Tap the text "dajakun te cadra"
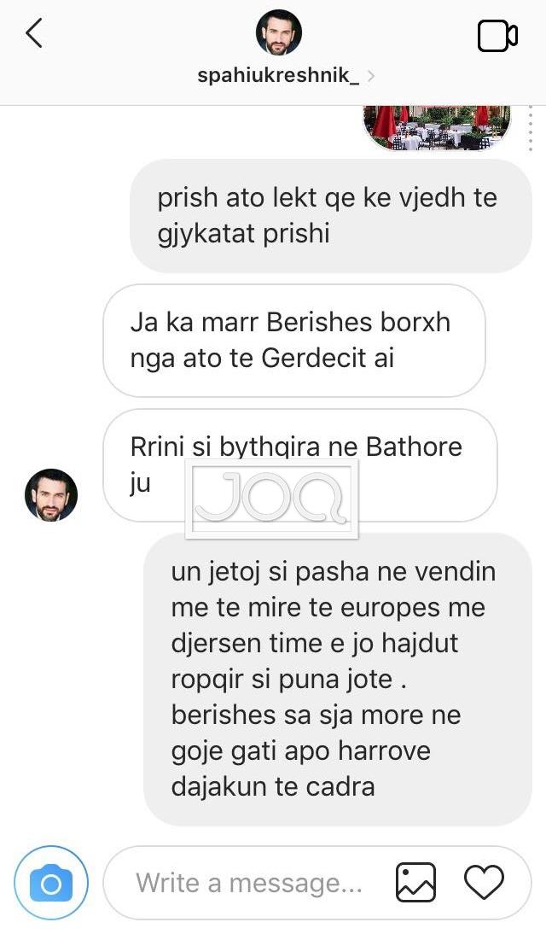The width and height of the screenshot is (546, 934). click(273, 787)
